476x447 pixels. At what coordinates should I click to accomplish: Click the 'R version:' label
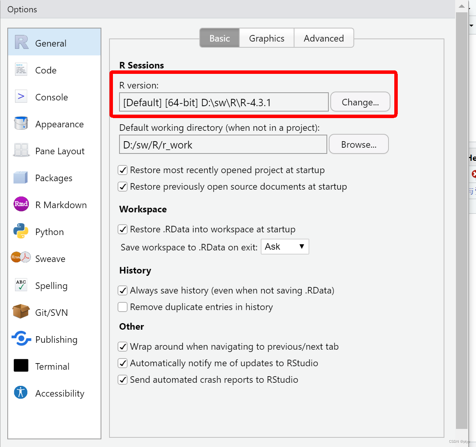[x=139, y=85]
